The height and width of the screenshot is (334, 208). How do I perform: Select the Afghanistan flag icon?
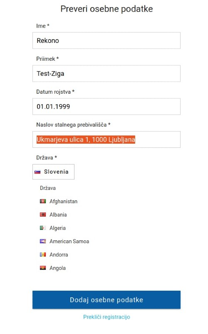(43, 201)
